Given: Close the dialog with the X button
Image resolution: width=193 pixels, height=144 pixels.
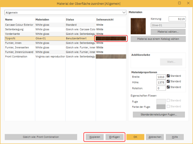Looking at the screenshot, I should (x=188, y=3).
